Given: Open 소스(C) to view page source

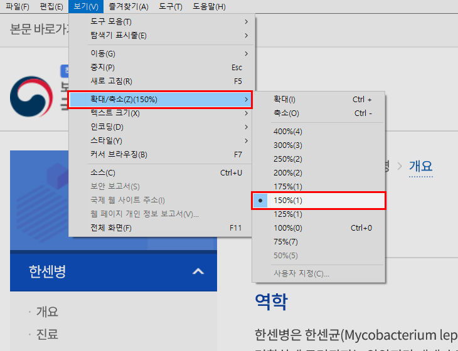Looking at the screenshot, I should 104,172.
